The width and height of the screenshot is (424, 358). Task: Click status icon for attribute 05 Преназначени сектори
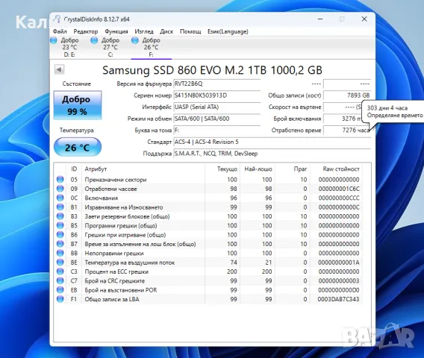[60, 180]
